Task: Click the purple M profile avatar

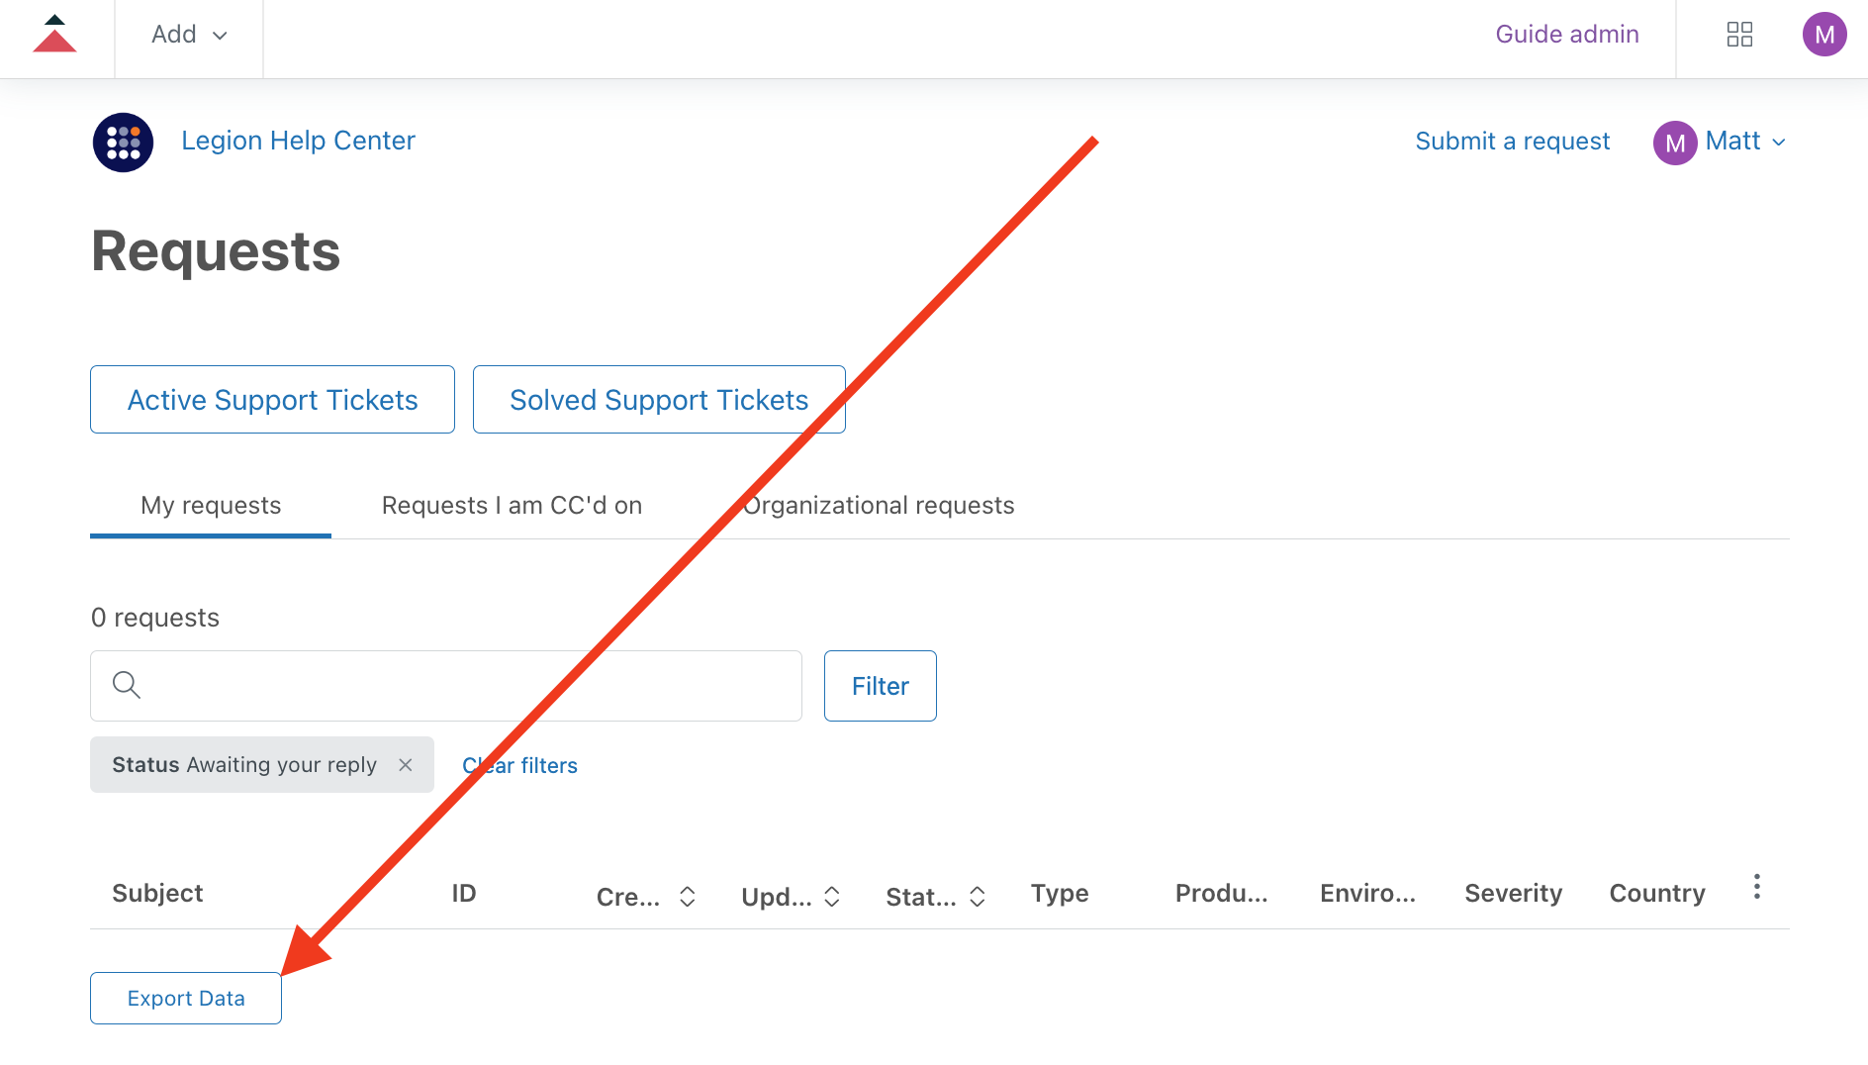Action: [x=1823, y=35]
